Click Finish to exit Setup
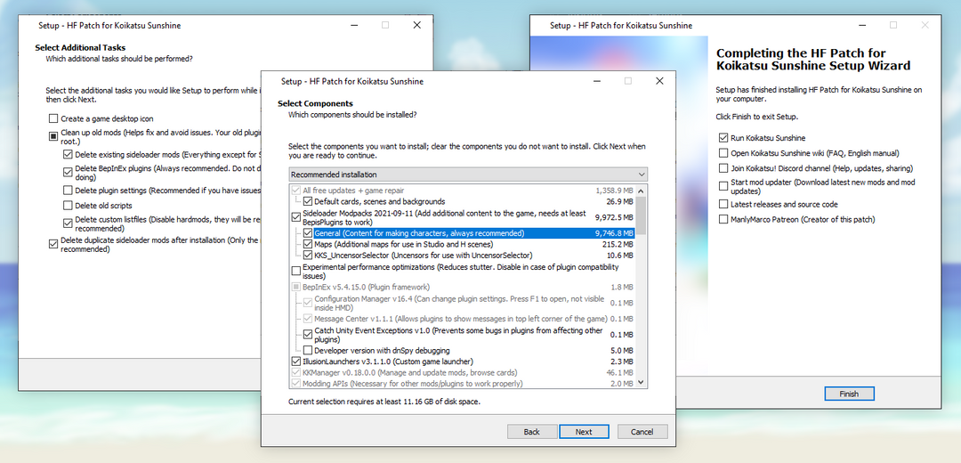This screenshot has width=961, height=463. click(x=849, y=394)
